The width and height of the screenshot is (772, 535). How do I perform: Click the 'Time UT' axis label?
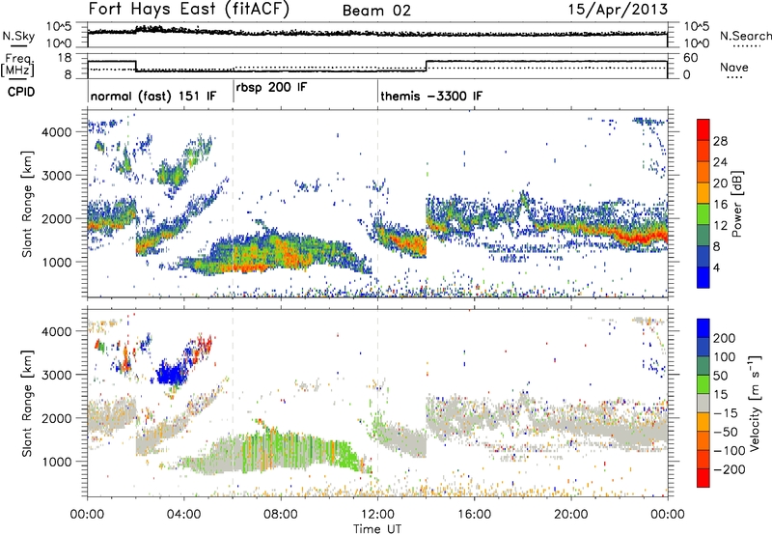[377, 528]
